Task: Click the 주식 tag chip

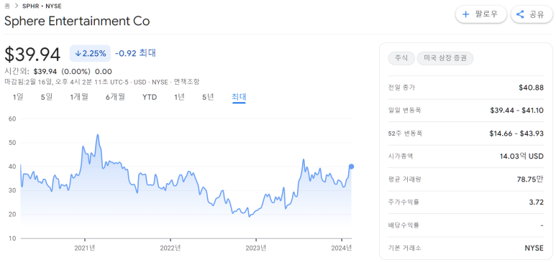Action: (x=401, y=59)
